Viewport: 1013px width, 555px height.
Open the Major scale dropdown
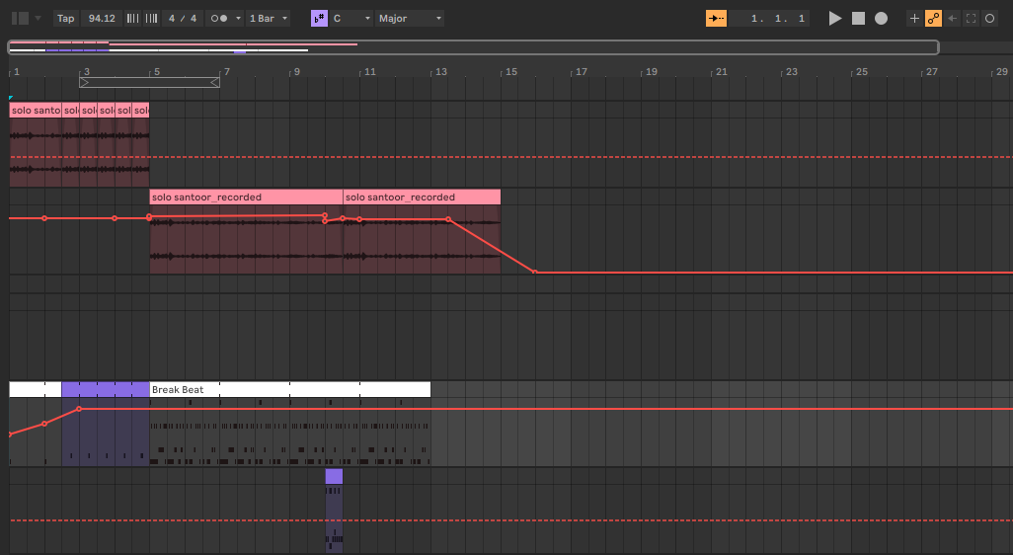411,18
